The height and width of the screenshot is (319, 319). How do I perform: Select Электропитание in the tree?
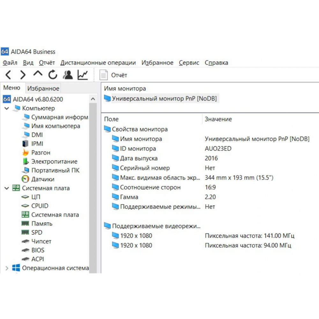click(50, 161)
